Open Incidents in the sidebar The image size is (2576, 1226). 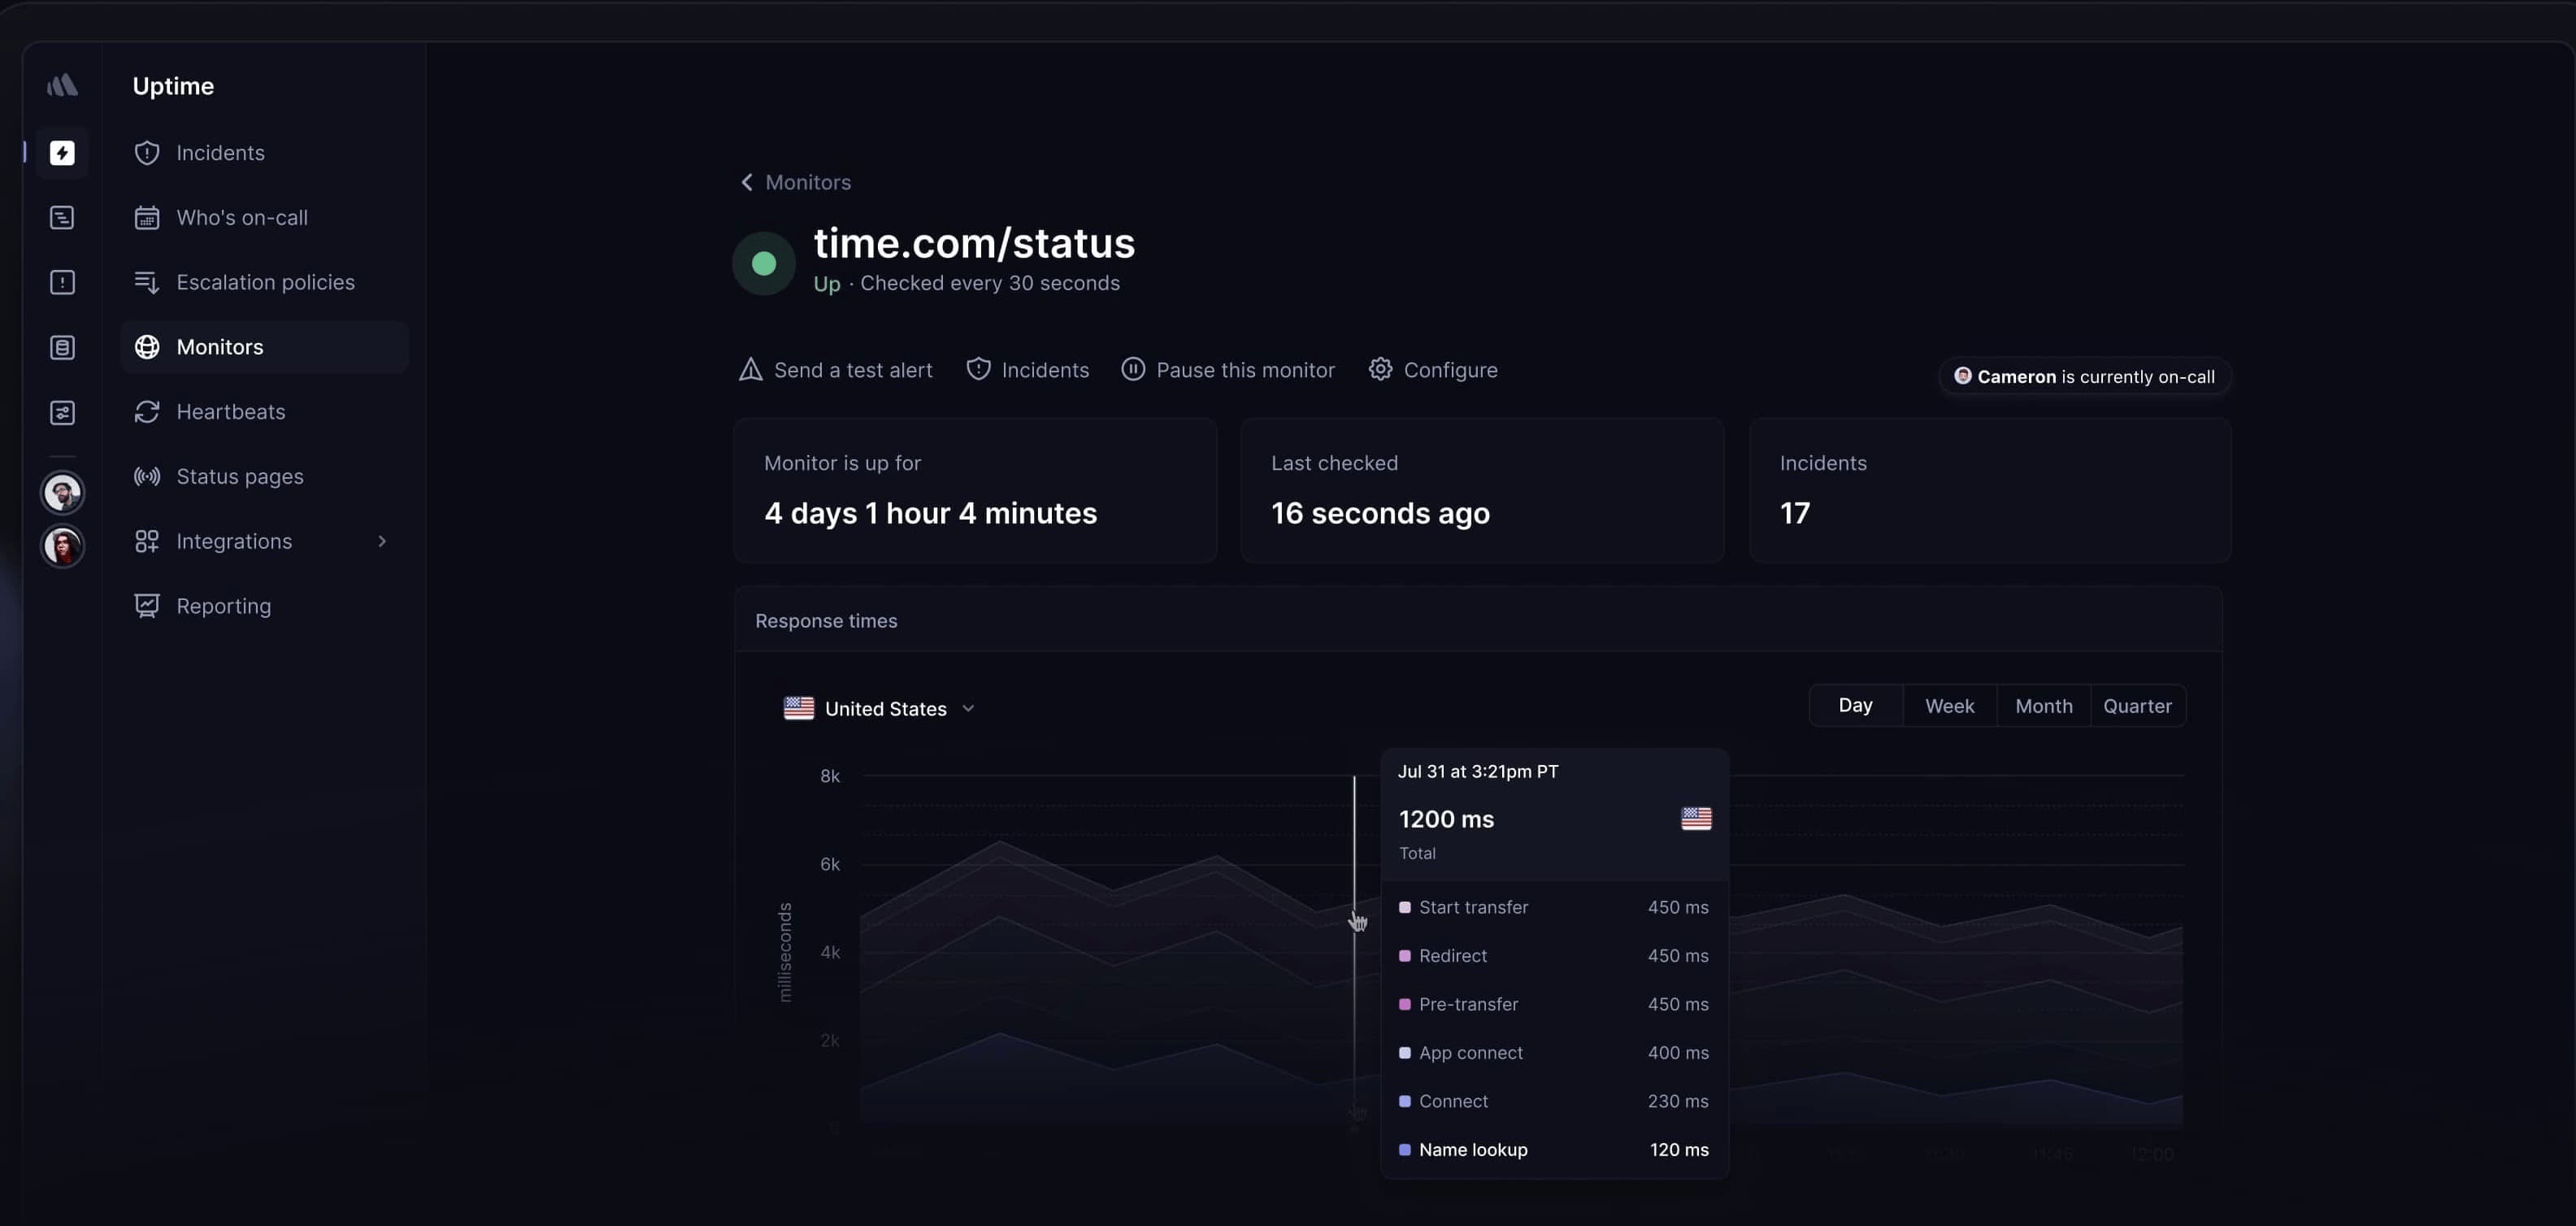tap(265, 153)
